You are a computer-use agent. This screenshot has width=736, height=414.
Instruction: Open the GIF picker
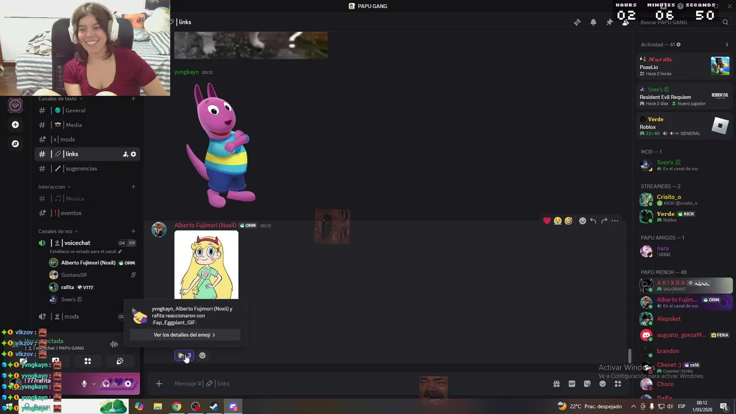point(572,384)
